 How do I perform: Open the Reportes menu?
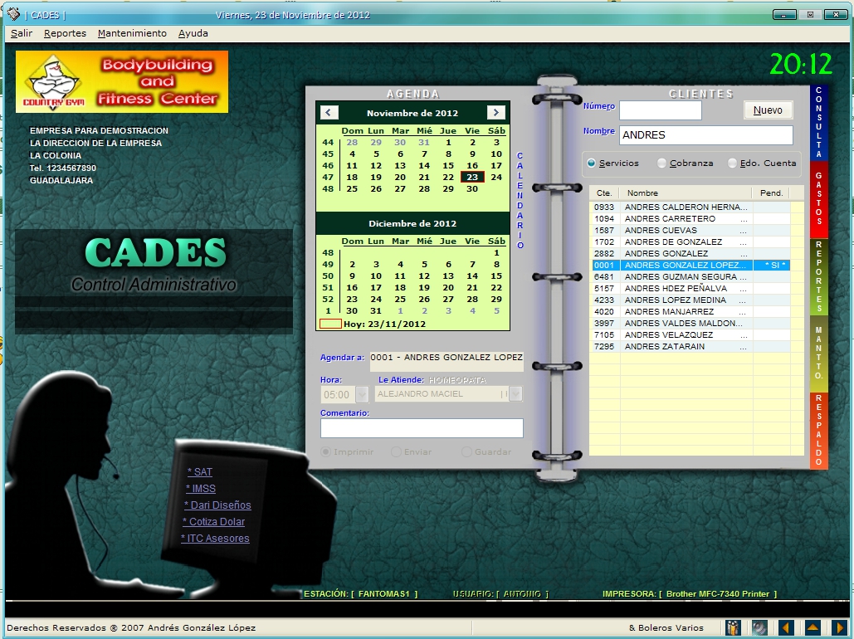click(x=65, y=33)
